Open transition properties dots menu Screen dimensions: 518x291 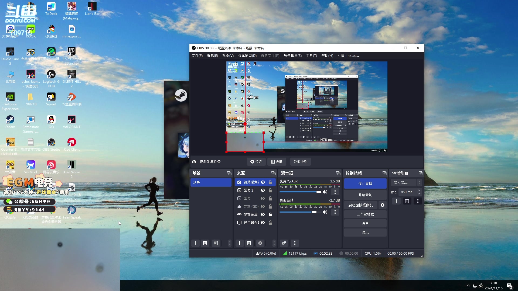pos(418,201)
